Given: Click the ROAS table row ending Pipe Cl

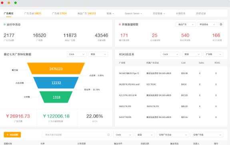Looking at the screenshot, I should (171, 73).
